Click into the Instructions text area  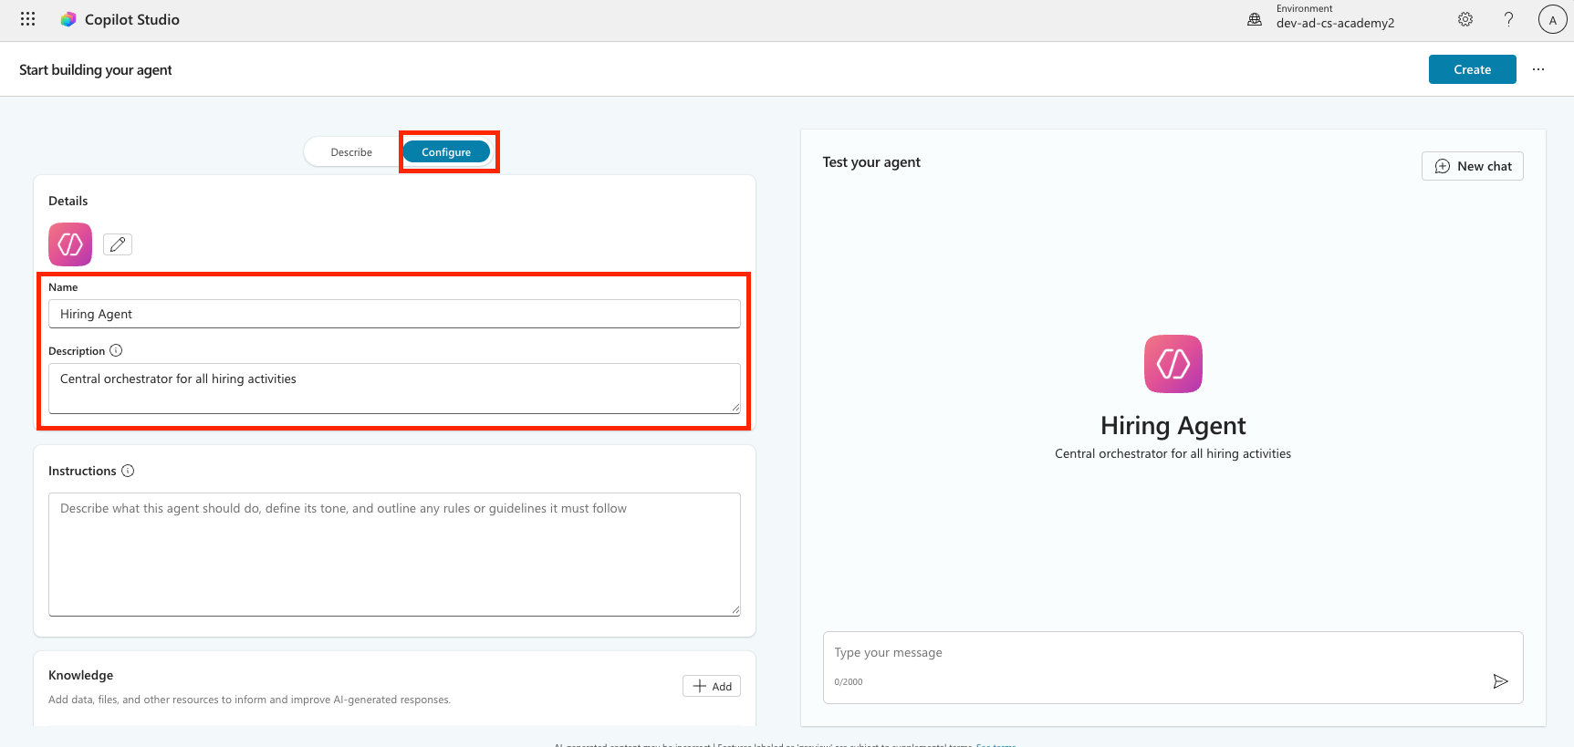(x=394, y=554)
